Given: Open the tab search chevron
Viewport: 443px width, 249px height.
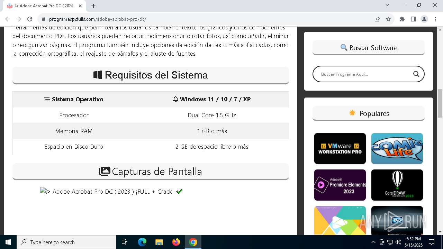Looking at the screenshot, I should (387, 5).
